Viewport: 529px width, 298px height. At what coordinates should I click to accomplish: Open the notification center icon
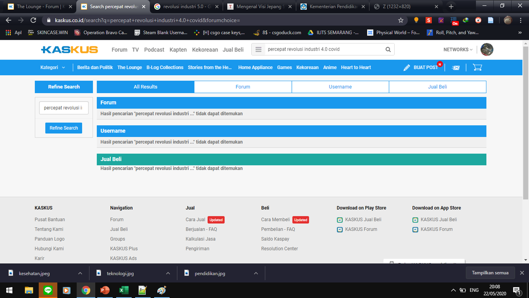(x=516, y=290)
